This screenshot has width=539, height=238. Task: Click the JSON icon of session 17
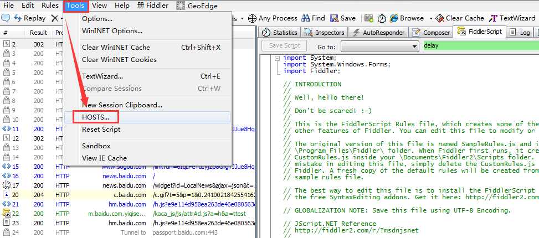(7, 185)
